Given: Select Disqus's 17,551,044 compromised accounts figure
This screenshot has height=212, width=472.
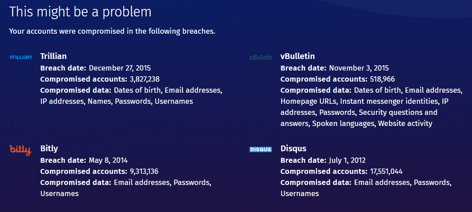Looking at the screenshot, I should point(386,172).
